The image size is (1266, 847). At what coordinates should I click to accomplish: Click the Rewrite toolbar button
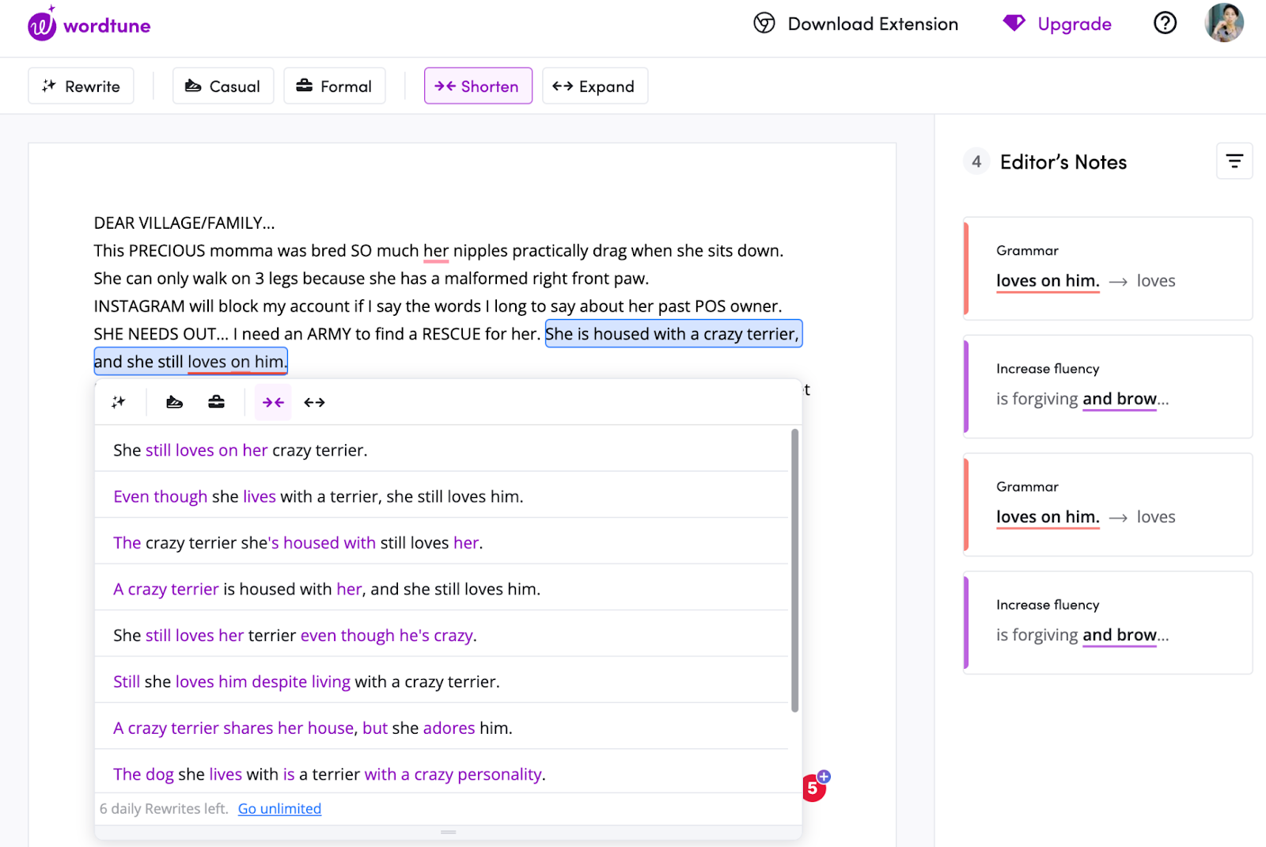(x=81, y=85)
